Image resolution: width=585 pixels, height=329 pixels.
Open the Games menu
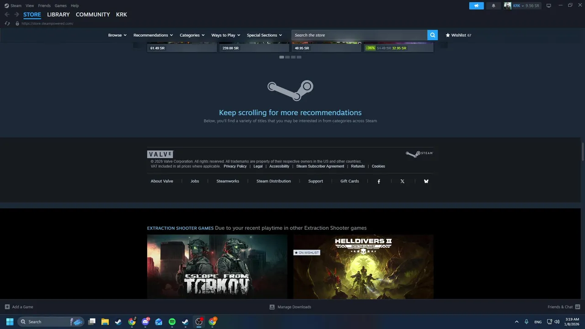[x=60, y=5]
